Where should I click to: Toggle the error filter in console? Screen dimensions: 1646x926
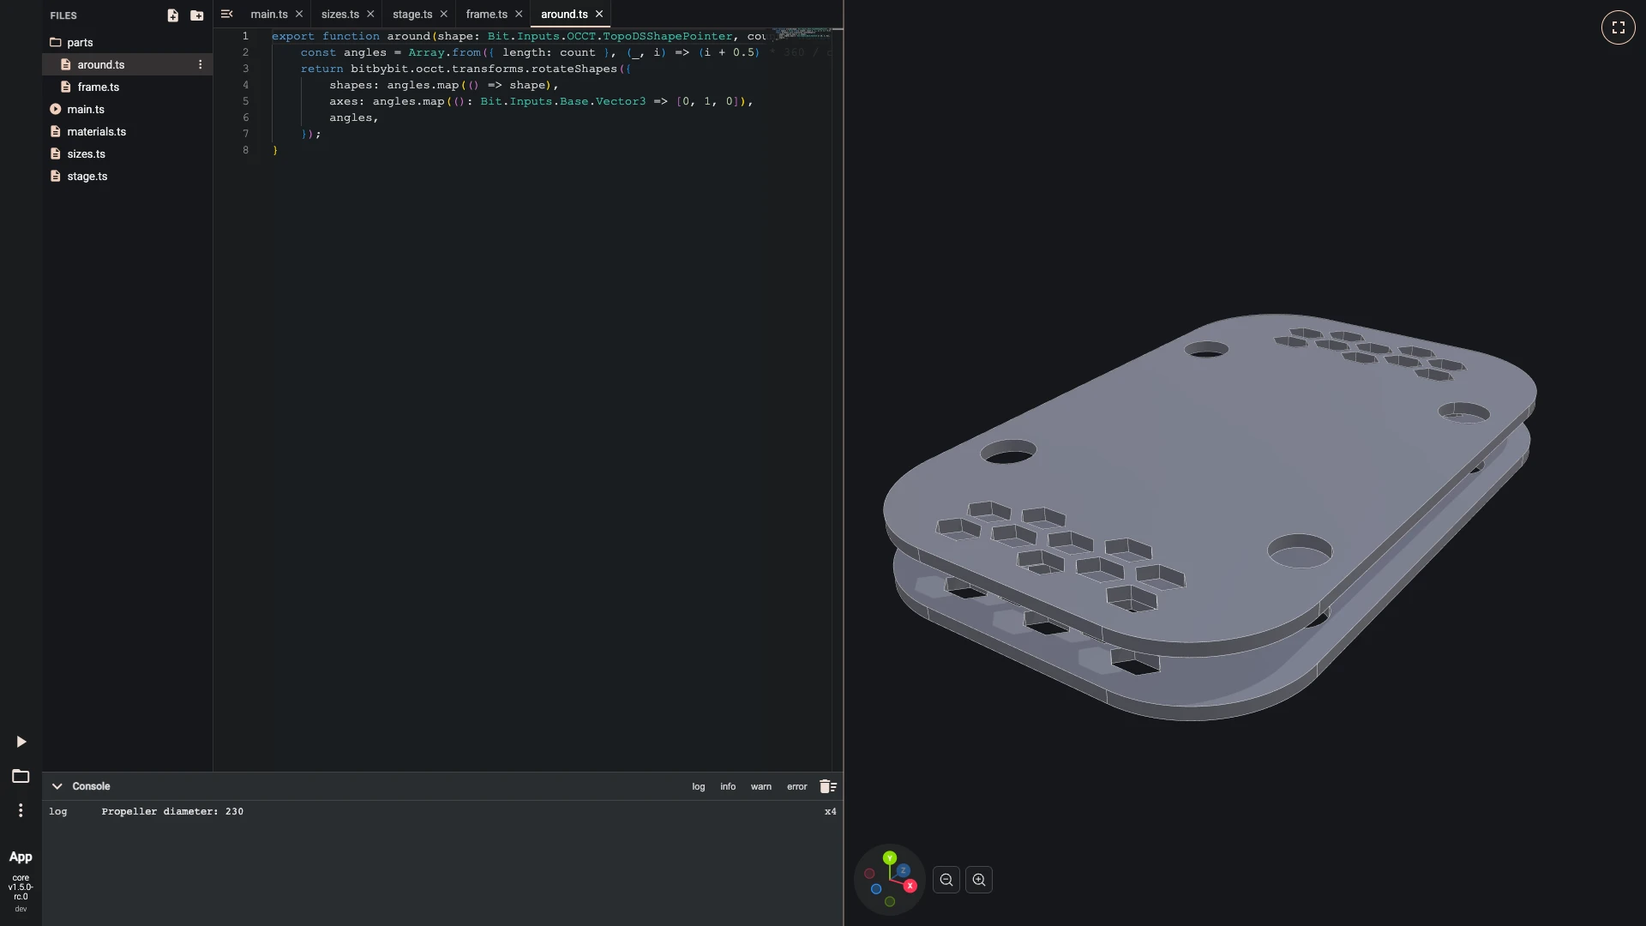797,786
